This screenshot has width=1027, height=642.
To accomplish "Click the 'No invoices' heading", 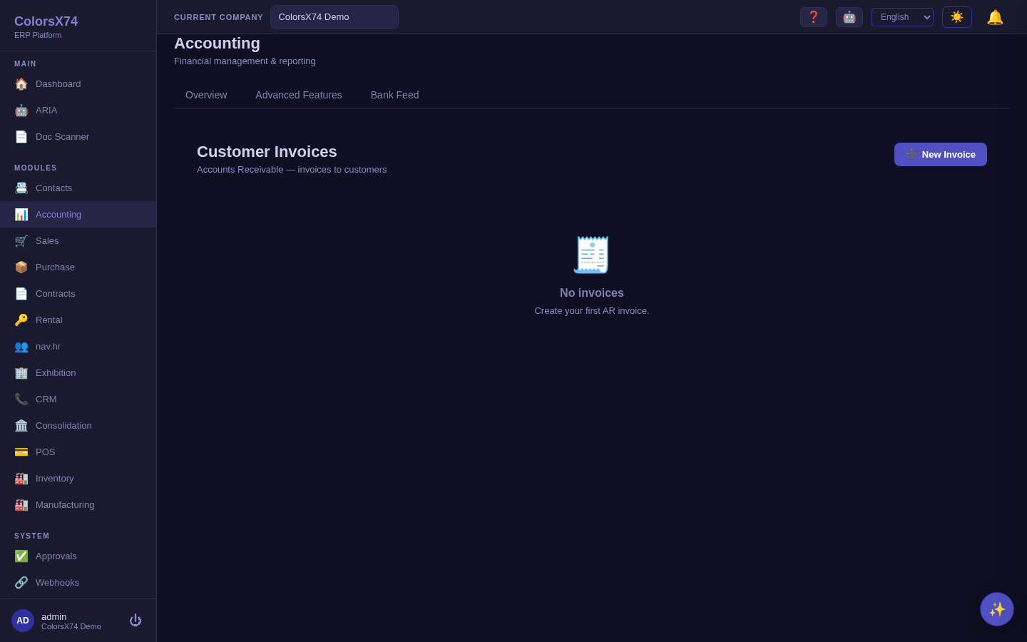I will [592, 293].
